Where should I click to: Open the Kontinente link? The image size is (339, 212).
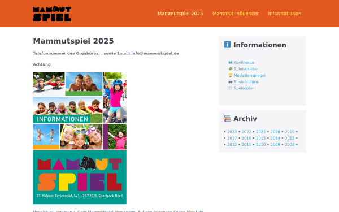pyautogui.click(x=244, y=63)
